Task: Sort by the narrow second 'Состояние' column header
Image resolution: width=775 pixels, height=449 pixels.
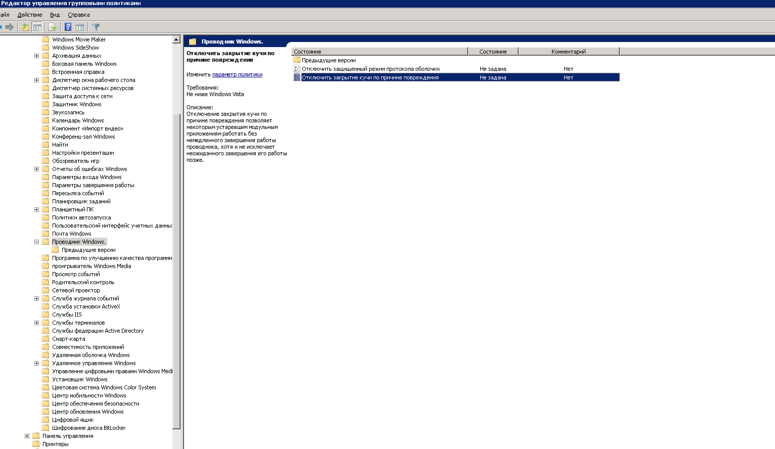Action: (493, 52)
